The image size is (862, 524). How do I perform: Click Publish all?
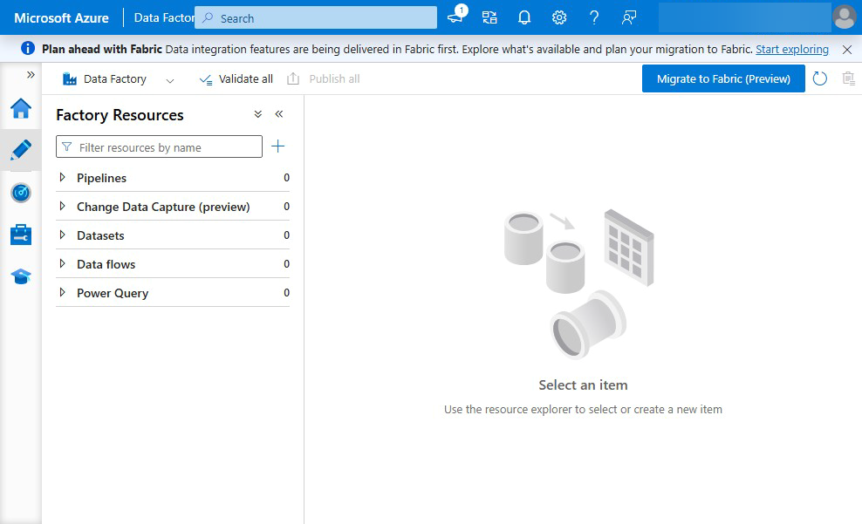coord(323,79)
